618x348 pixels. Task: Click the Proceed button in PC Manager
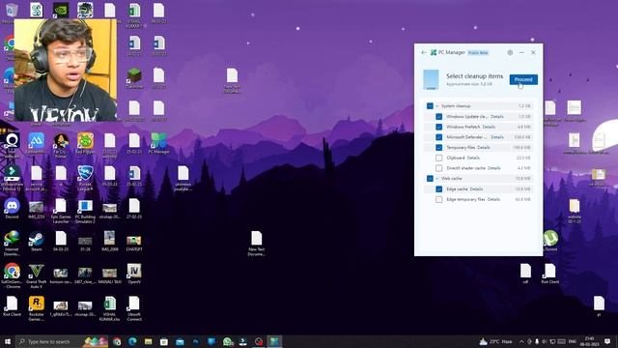(523, 79)
